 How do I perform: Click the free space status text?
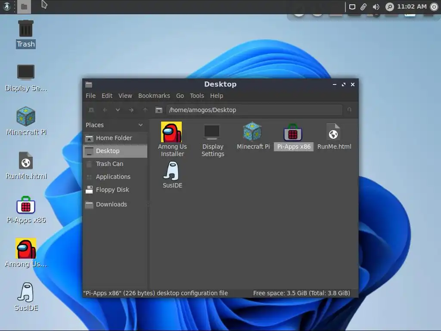(301, 293)
